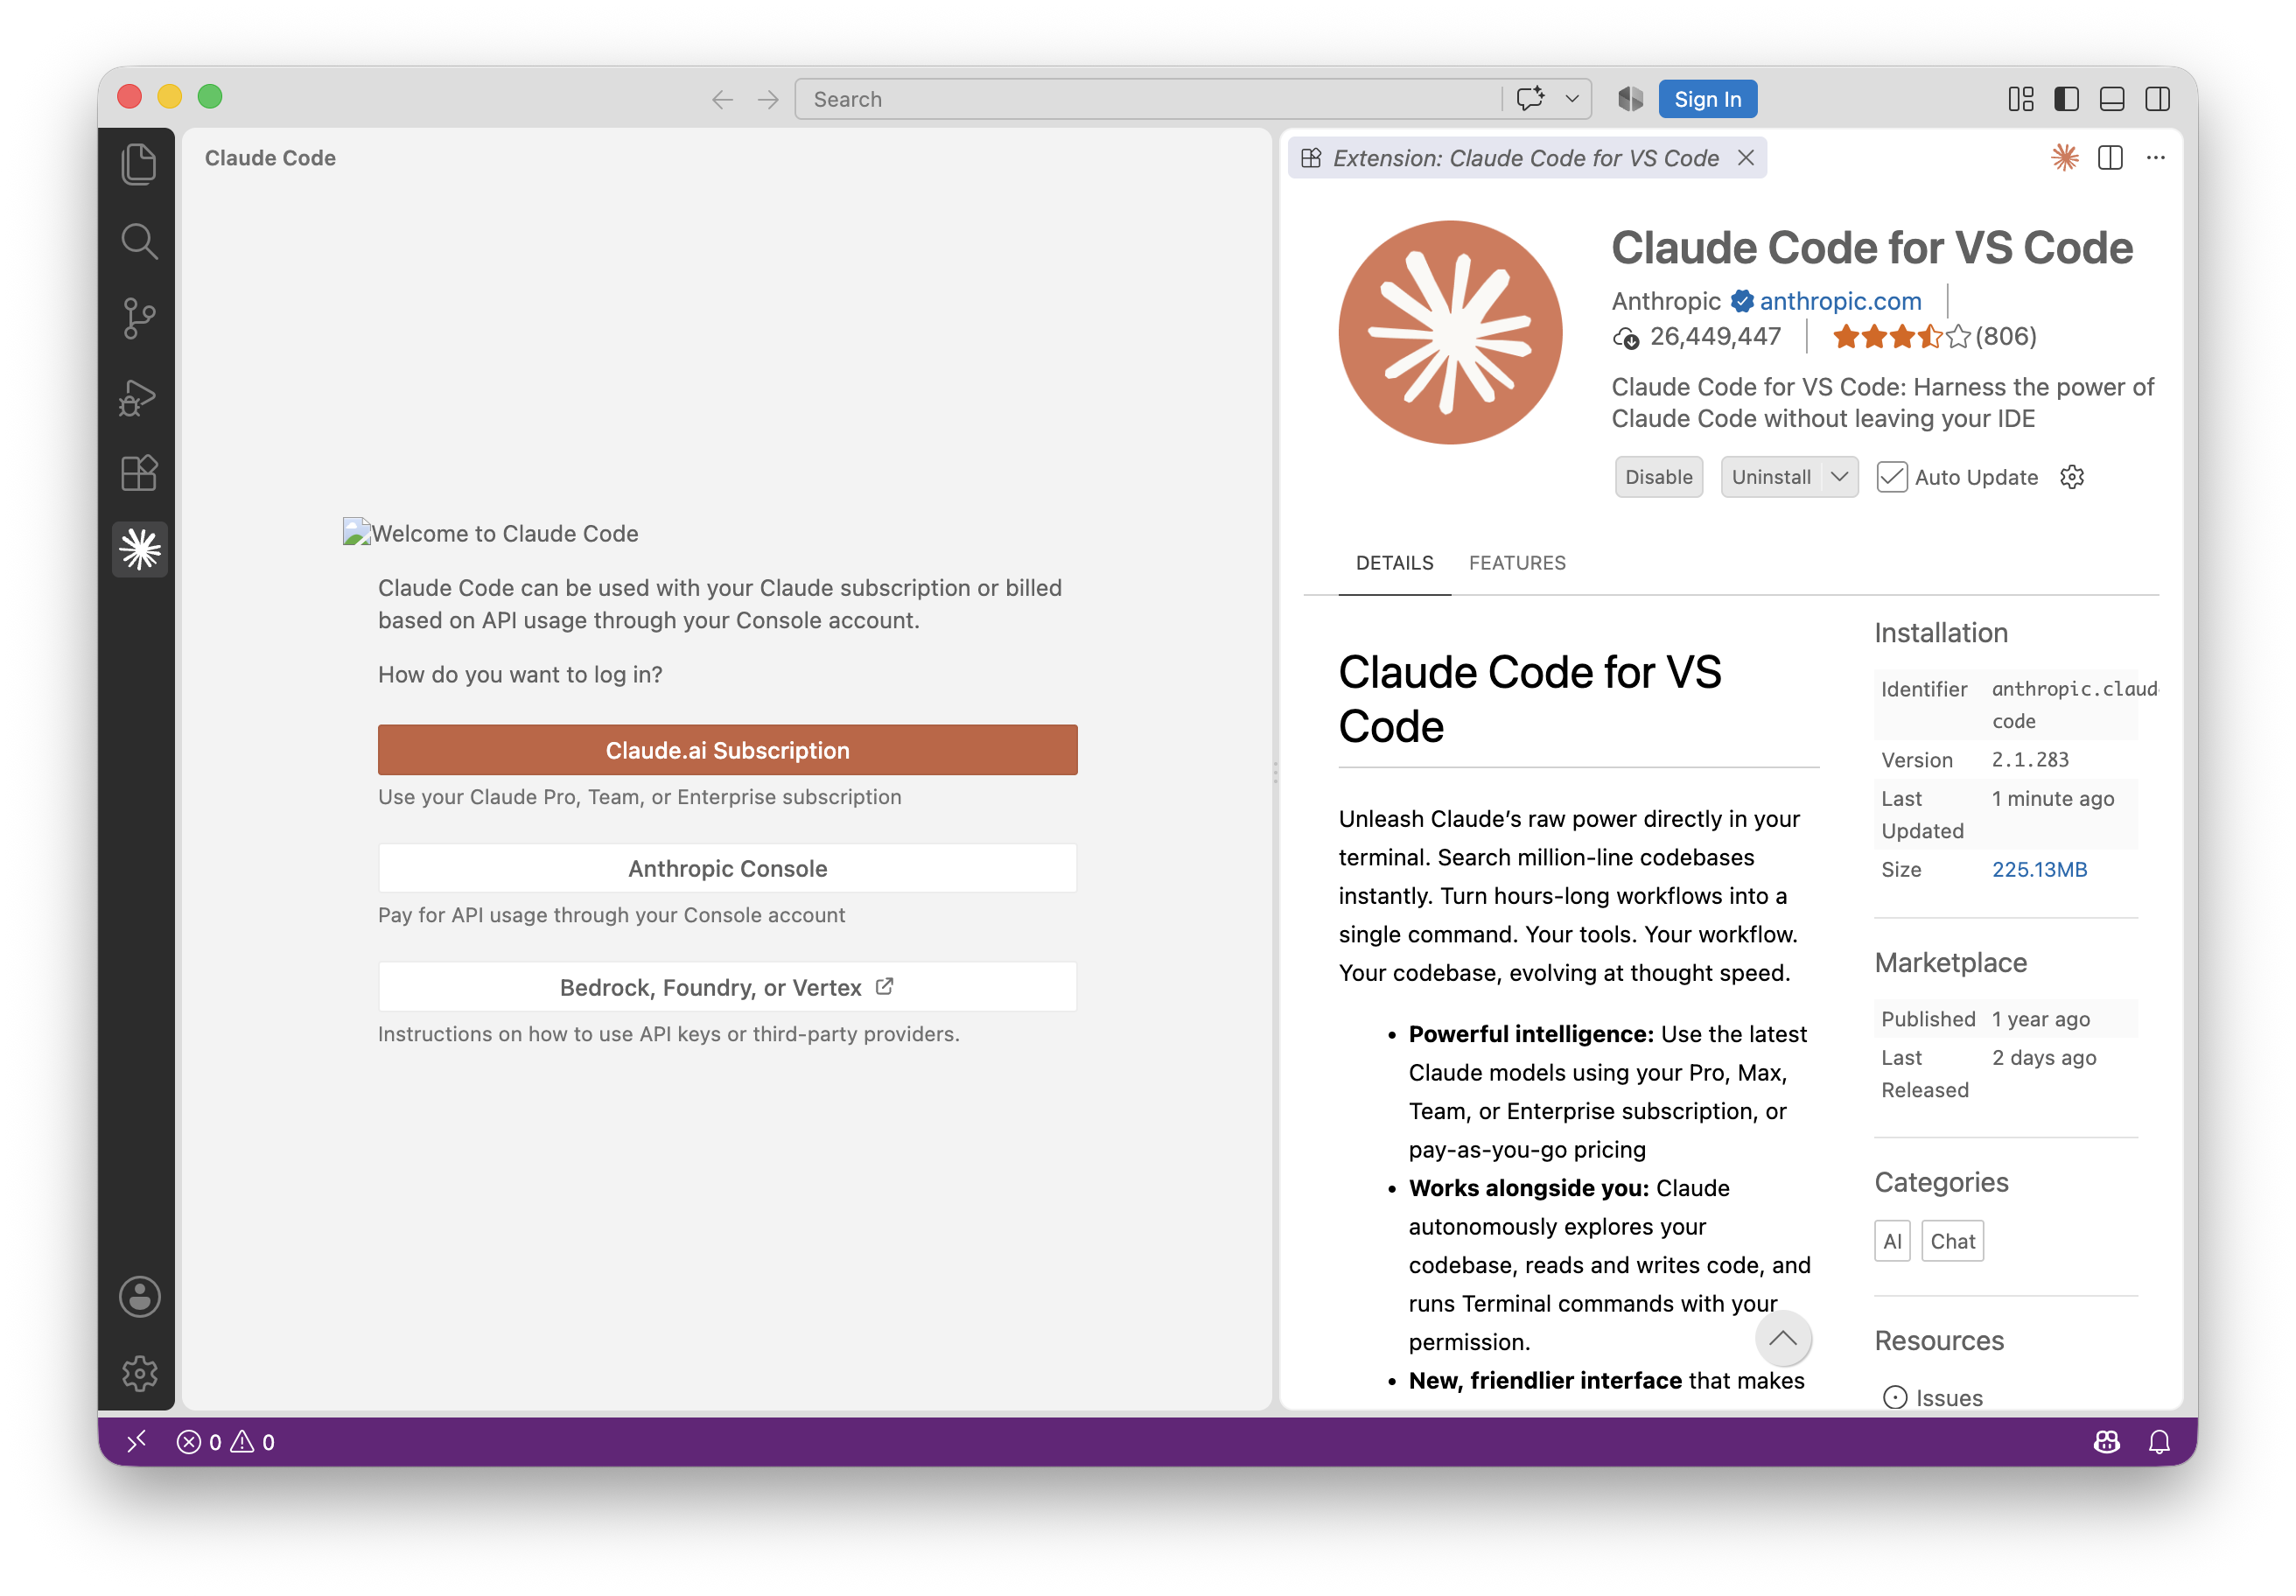Click the Uninstall button

(1771, 477)
